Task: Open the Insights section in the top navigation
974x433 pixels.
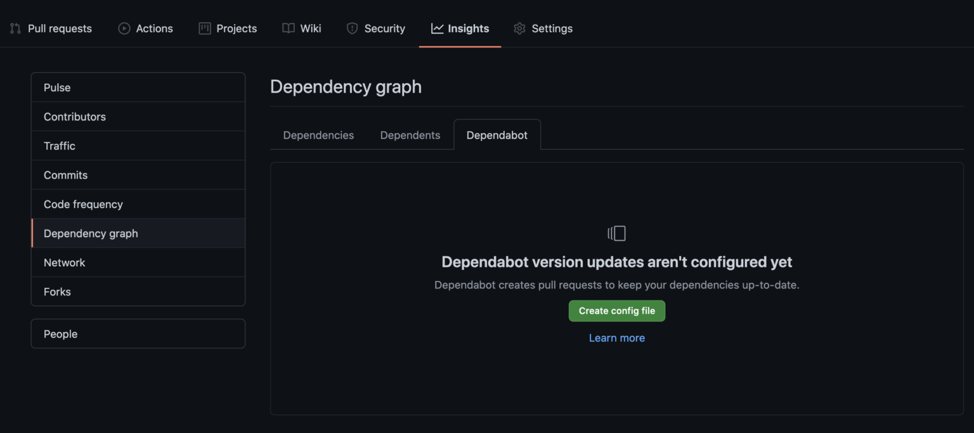Action: [x=460, y=28]
